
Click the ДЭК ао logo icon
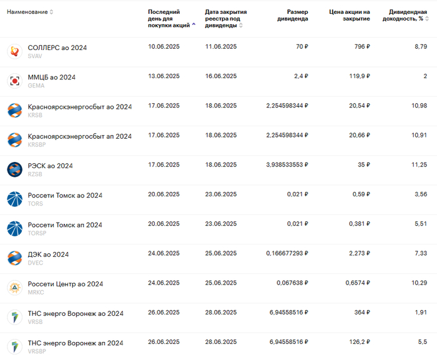click(x=14, y=258)
